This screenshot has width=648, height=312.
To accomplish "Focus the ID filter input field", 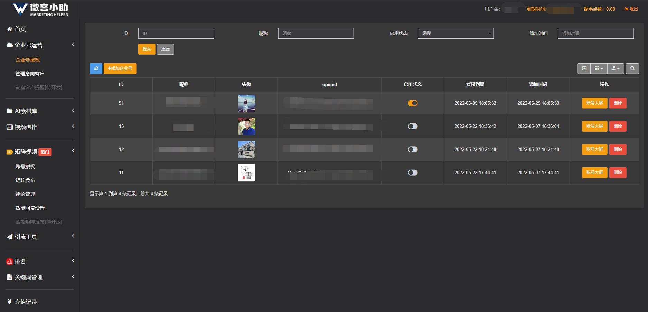I will click(176, 33).
